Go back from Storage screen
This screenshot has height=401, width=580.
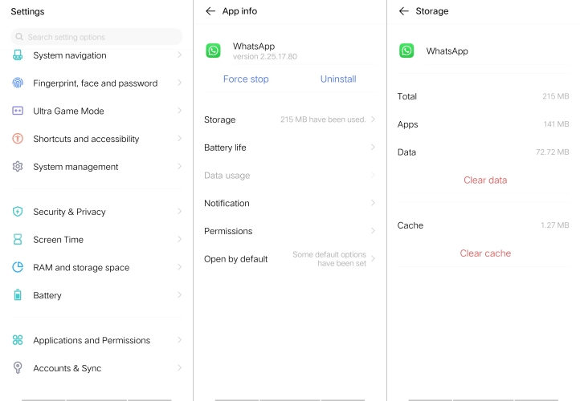tap(403, 11)
